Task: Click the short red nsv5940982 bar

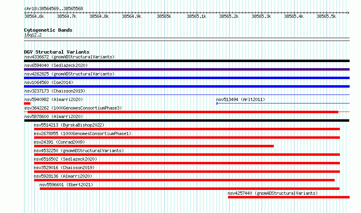Action: pos(27,103)
